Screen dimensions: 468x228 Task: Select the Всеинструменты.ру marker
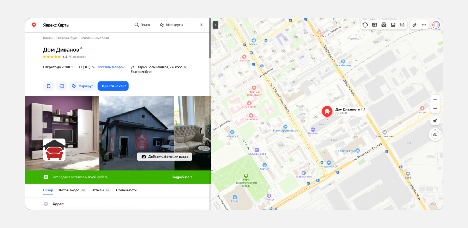pyautogui.click(x=285, y=127)
